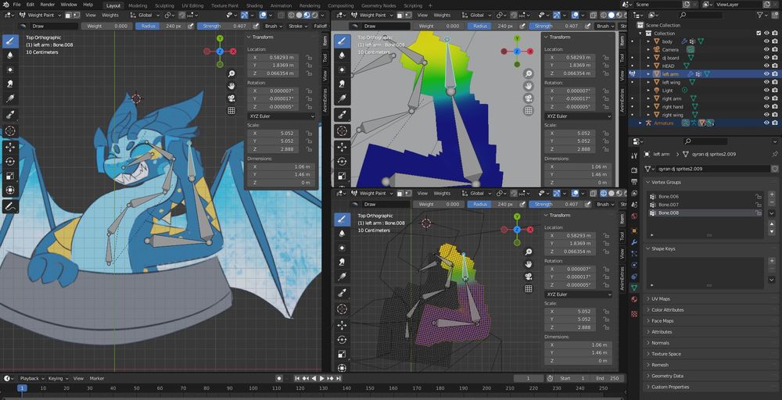Viewport: 782px width, 400px height.
Task: Select the Smear tool in the left viewport
Action: click(x=10, y=84)
